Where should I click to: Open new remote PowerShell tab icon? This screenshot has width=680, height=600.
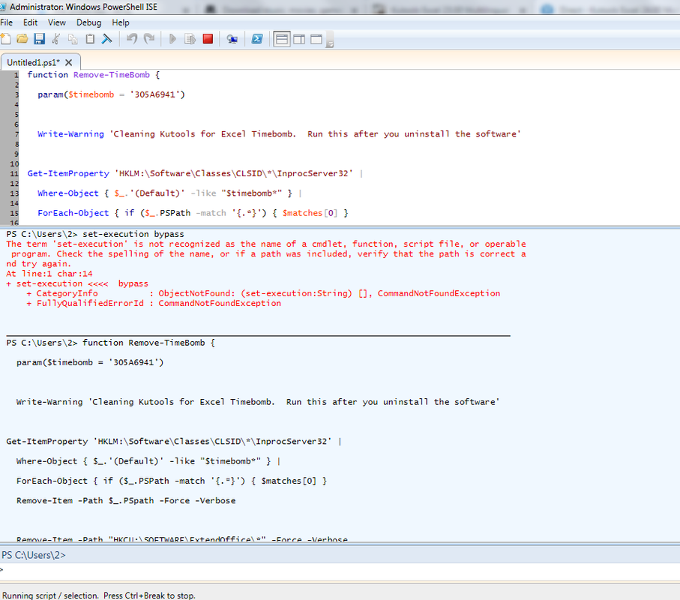[232, 40]
